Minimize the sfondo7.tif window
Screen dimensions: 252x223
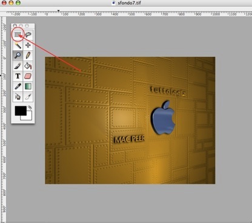[x=11, y=2]
